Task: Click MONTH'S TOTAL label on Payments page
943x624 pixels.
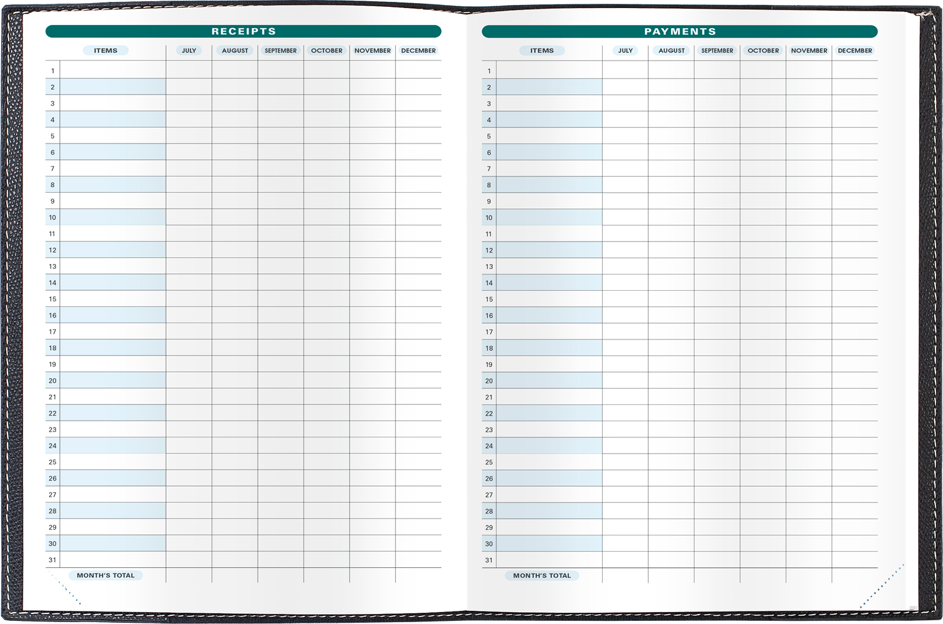Action: [542, 575]
